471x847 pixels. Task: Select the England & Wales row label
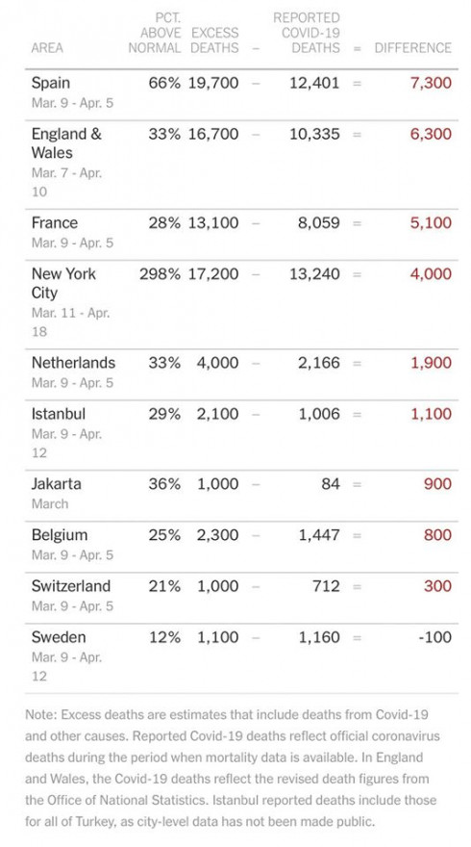pos(66,143)
